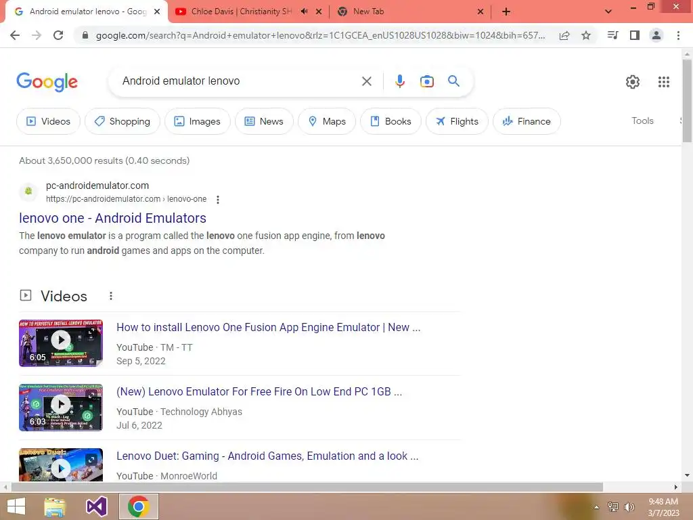The height and width of the screenshot is (520, 693).
Task: Open the volume tray icon
Action: [x=629, y=507]
